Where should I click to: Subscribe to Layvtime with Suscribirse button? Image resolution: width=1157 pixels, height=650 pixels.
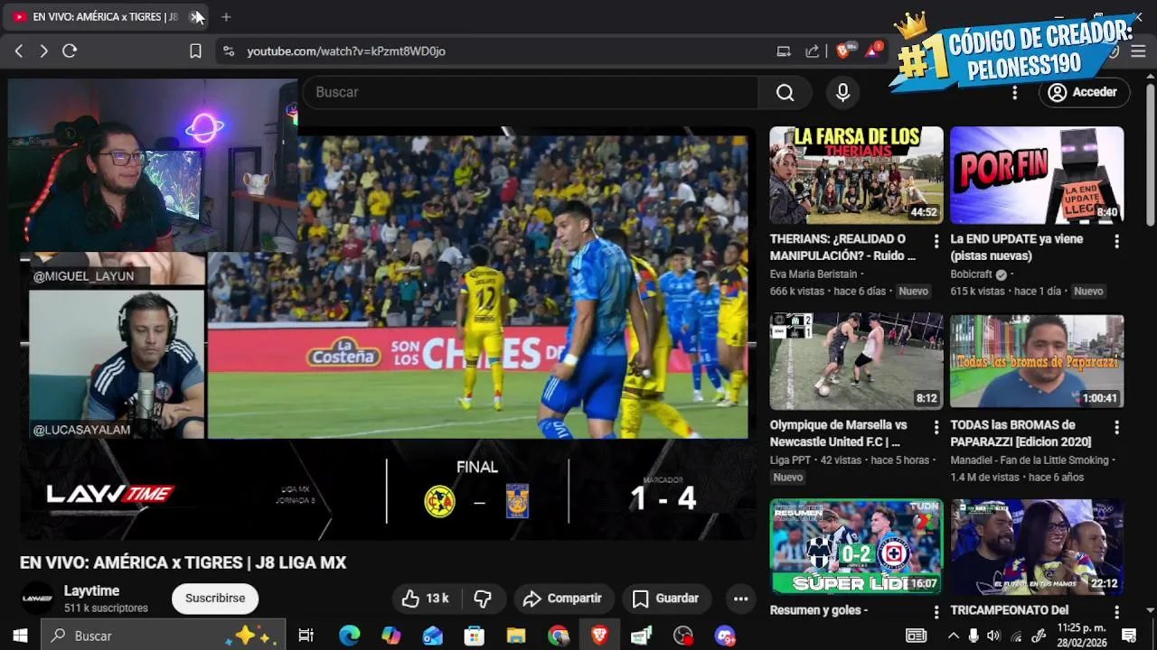[215, 599]
